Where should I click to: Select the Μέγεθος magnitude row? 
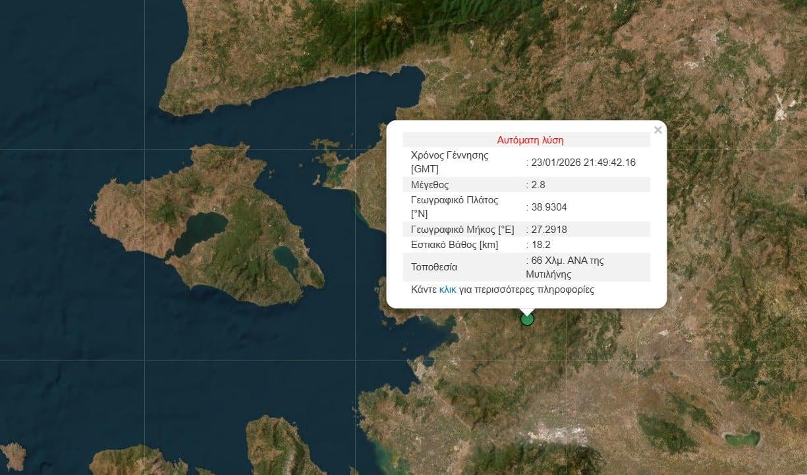pyautogui.click(x=461, y=184)
